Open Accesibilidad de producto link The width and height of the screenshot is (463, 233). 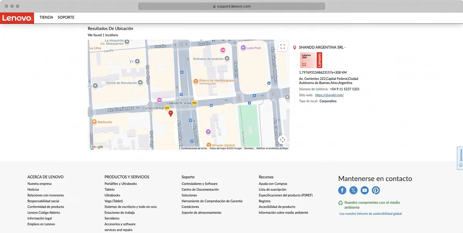pos(277,207)
